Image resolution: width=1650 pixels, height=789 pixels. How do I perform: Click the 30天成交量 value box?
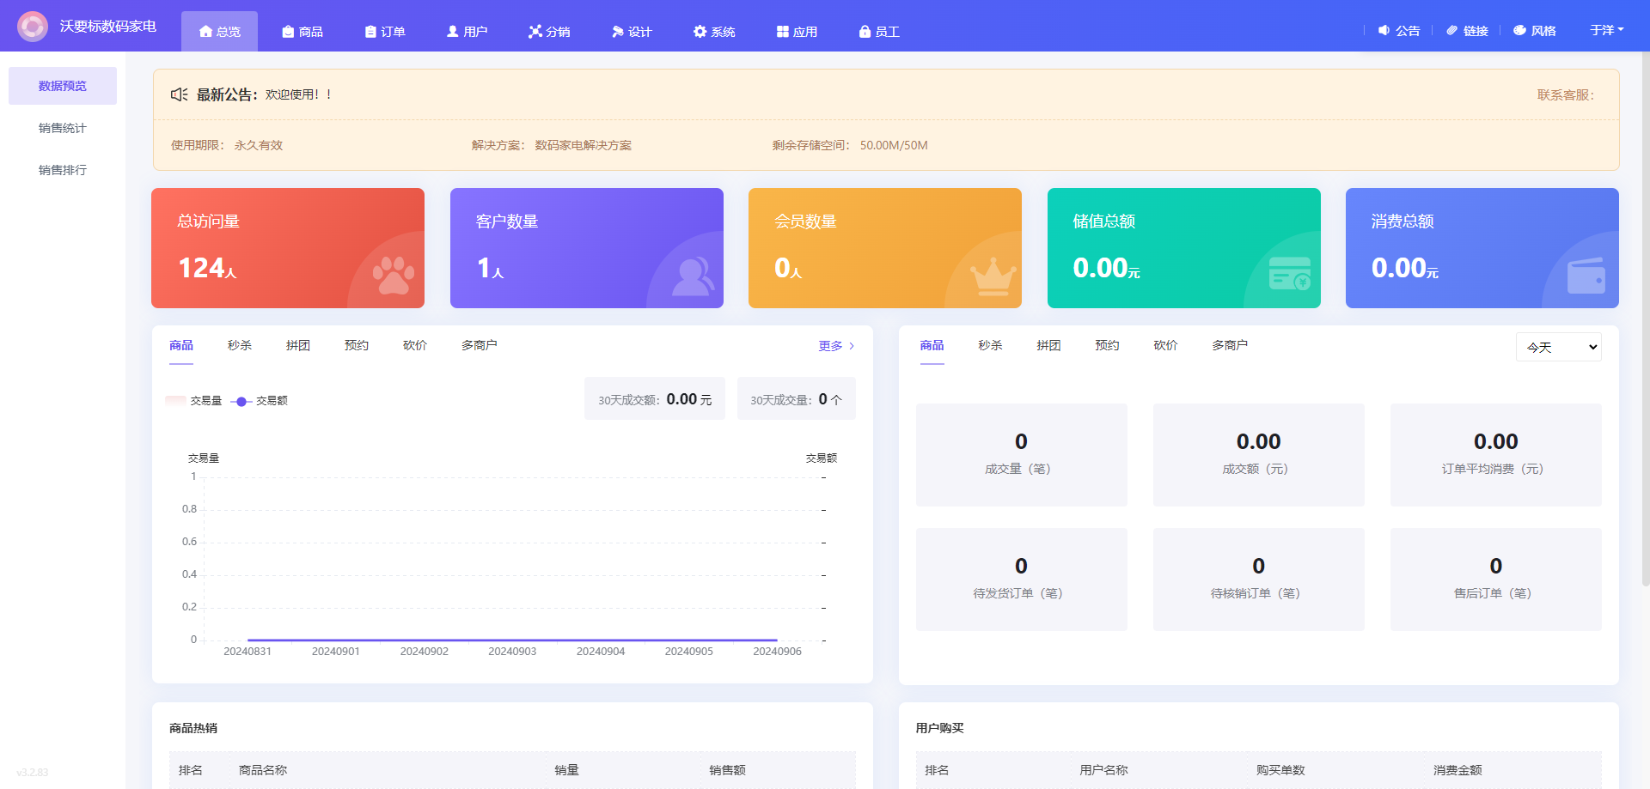(x=797, y=399)
